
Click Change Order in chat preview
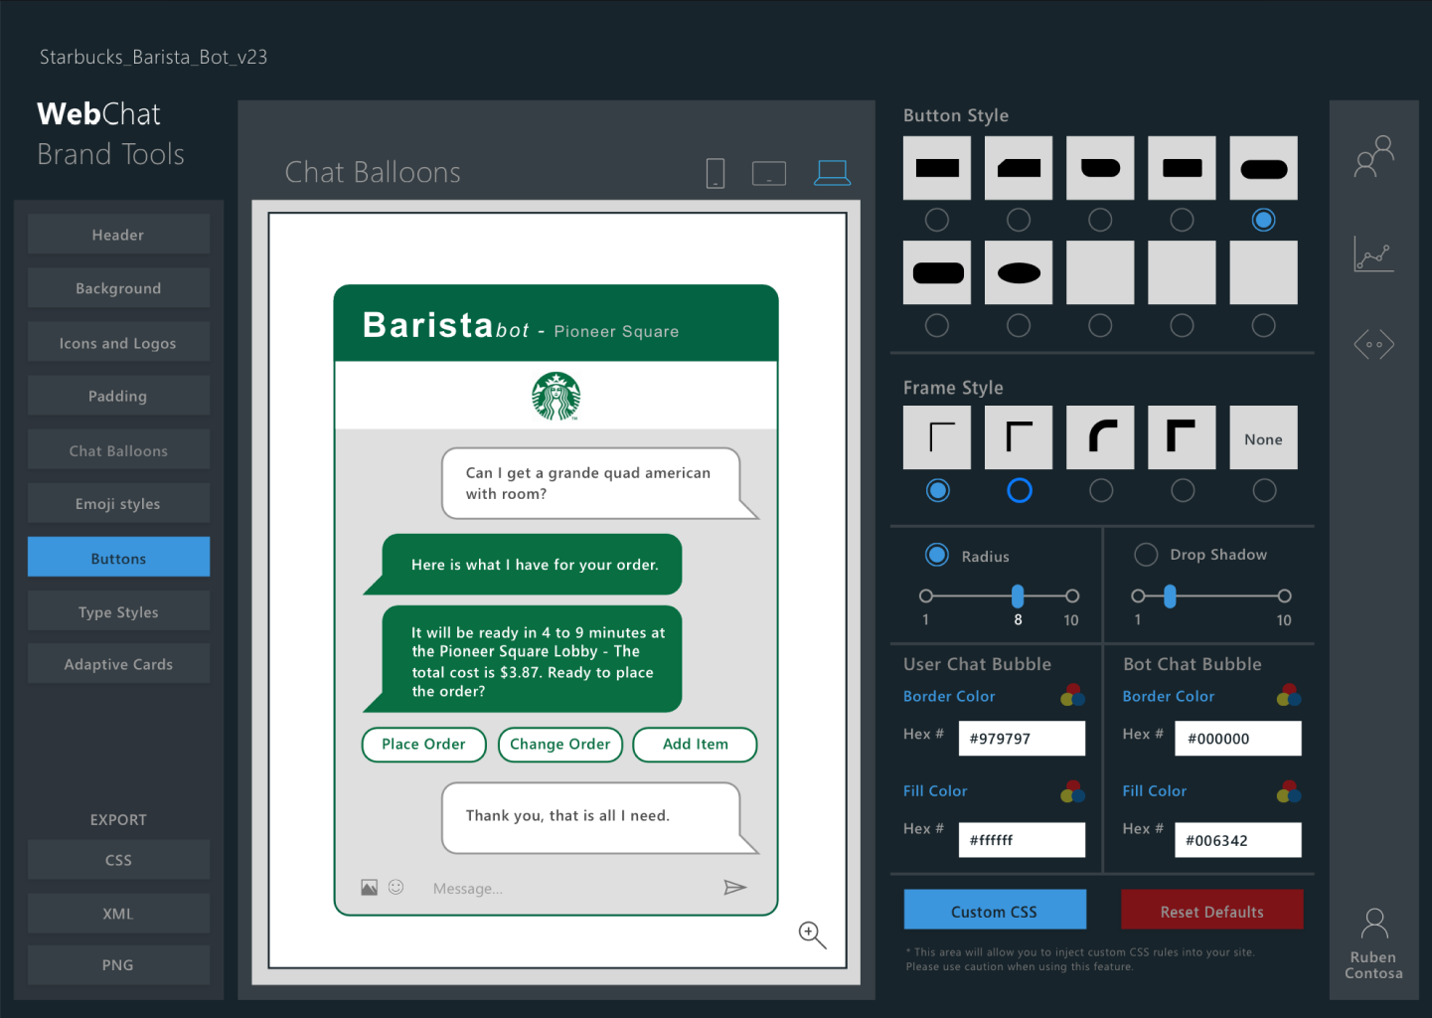(x=560, y=745)
